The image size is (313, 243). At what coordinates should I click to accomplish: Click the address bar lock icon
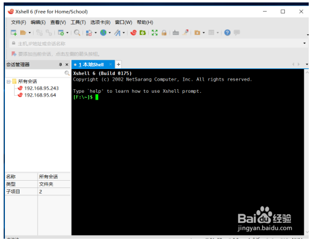[13, 43]
